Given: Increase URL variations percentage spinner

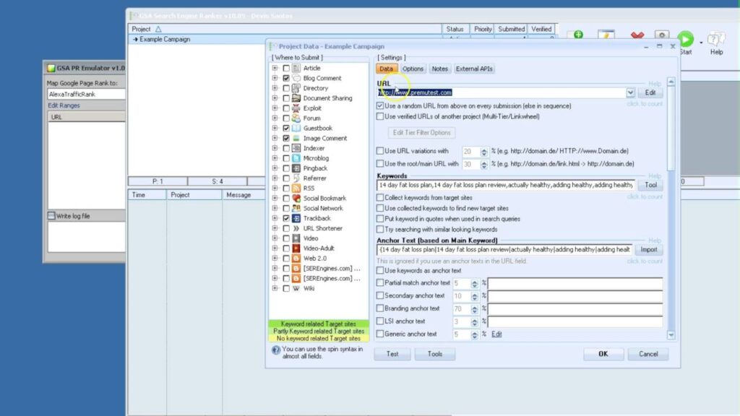Looking at the screenshot, I should 483,149.
